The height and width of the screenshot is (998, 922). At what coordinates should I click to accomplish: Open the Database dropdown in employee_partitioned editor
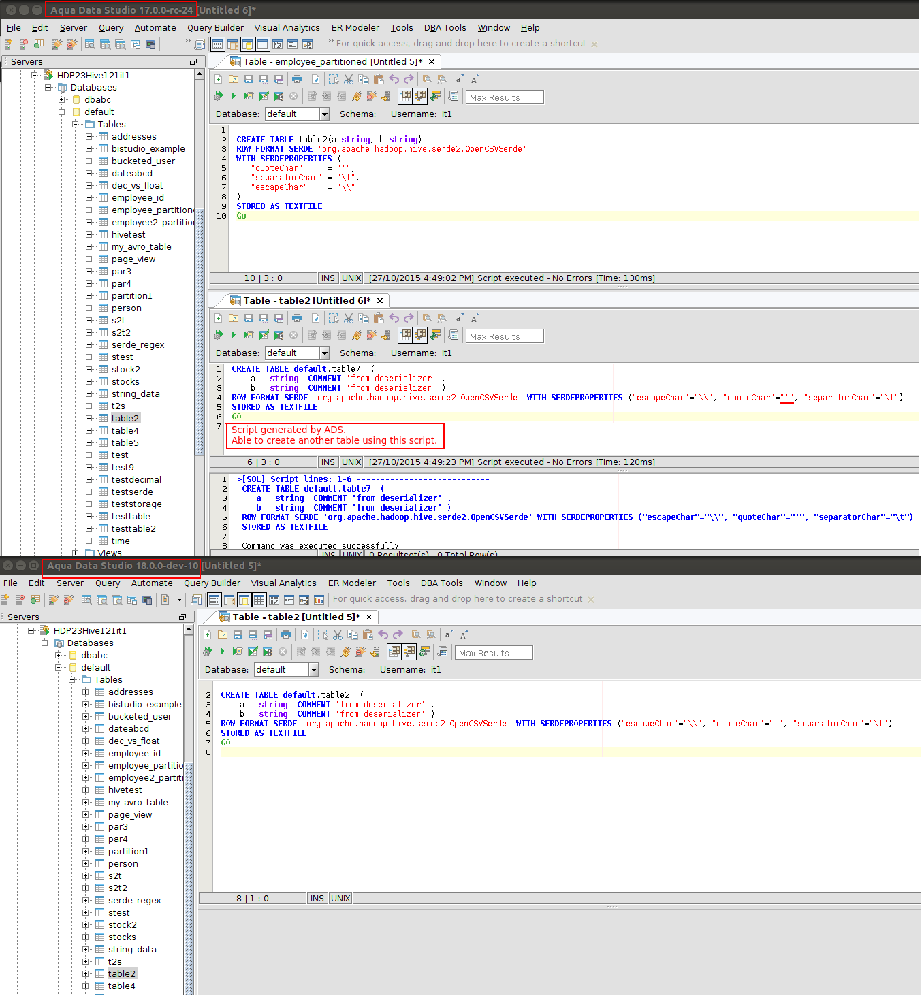[x=325, y=114]
